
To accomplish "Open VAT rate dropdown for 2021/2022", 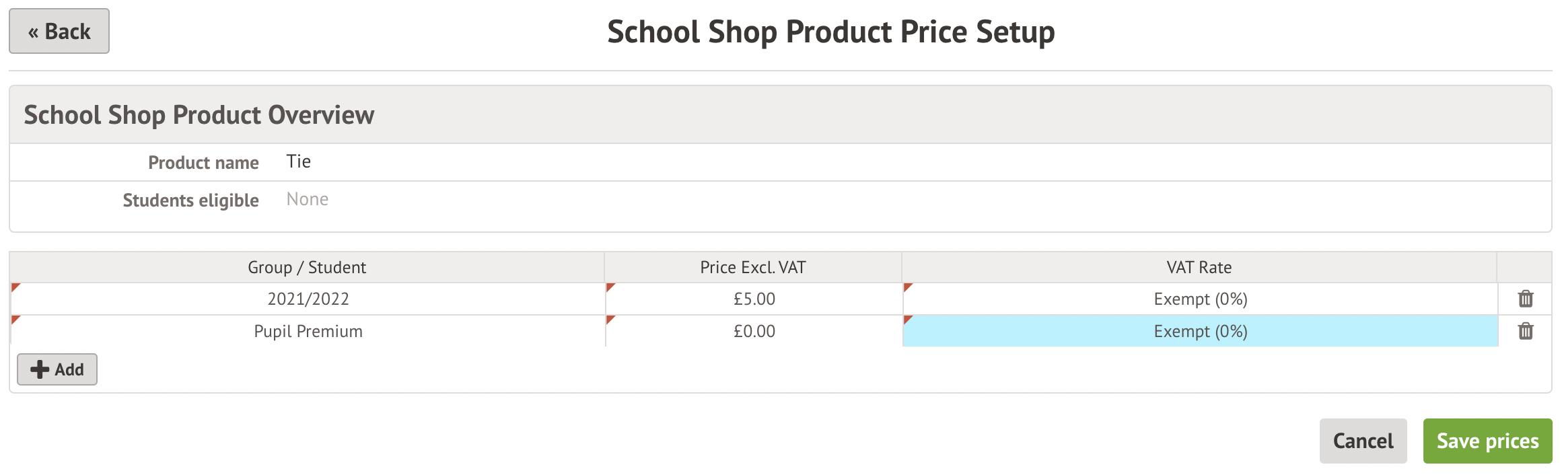I will tap(1201, 299).
